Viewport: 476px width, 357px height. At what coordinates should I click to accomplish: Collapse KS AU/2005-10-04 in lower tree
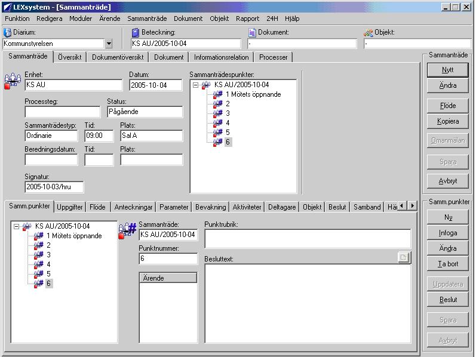click(17, 226)
